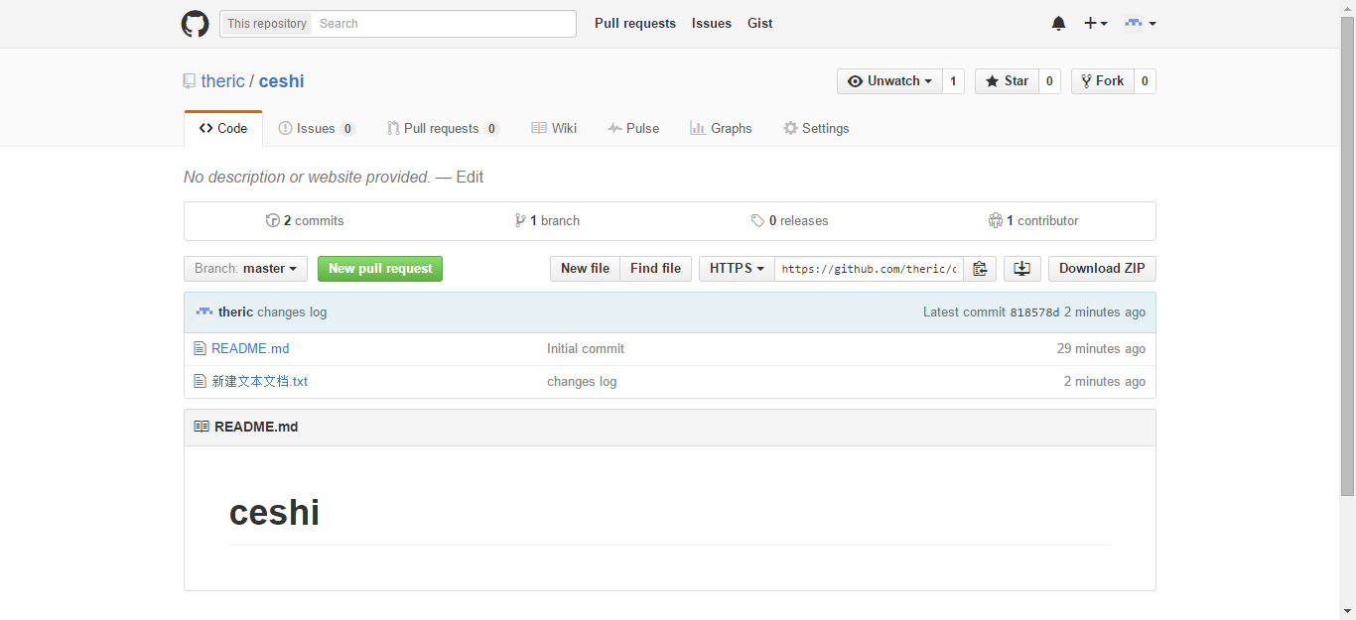This screenshot has width=1356, height=620.
Task: View the stargazers count 0
Action: coord(1049,81)
